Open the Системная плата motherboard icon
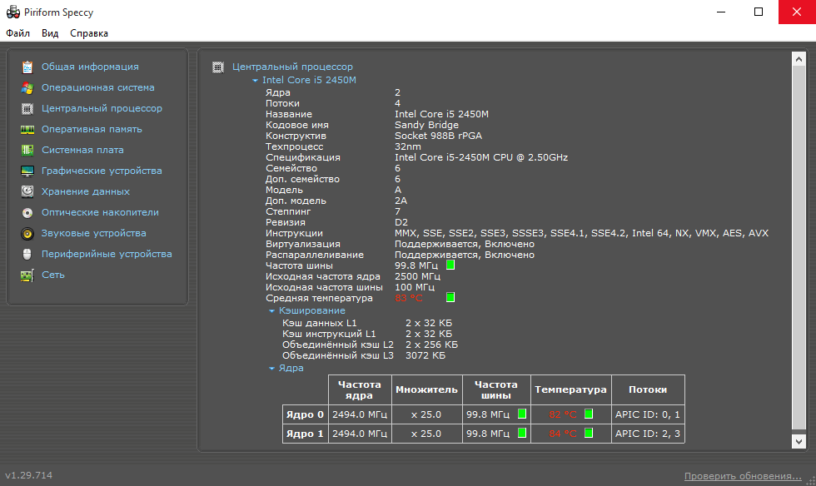This screenshot has height=486, width=816. [27, 150]
